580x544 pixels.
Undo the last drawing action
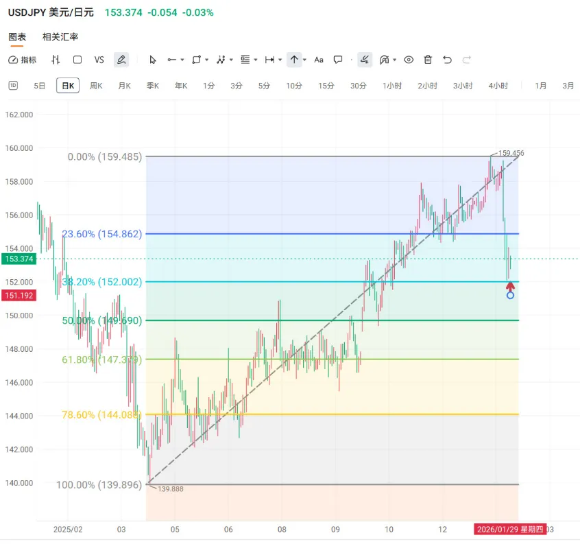tap(447, 60)
